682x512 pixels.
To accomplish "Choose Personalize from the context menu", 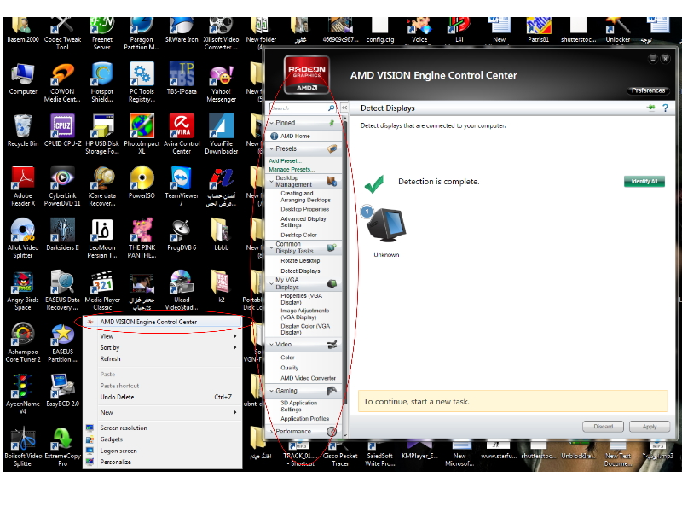I will [163, 462].
